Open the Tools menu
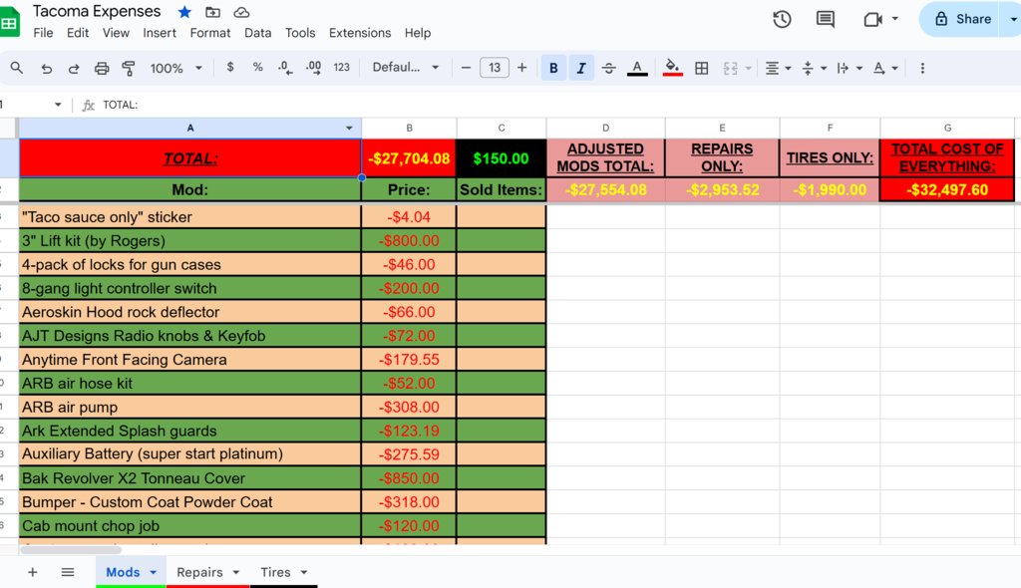This screenshot has height=588, width=1021. click(x=300, y=33)
